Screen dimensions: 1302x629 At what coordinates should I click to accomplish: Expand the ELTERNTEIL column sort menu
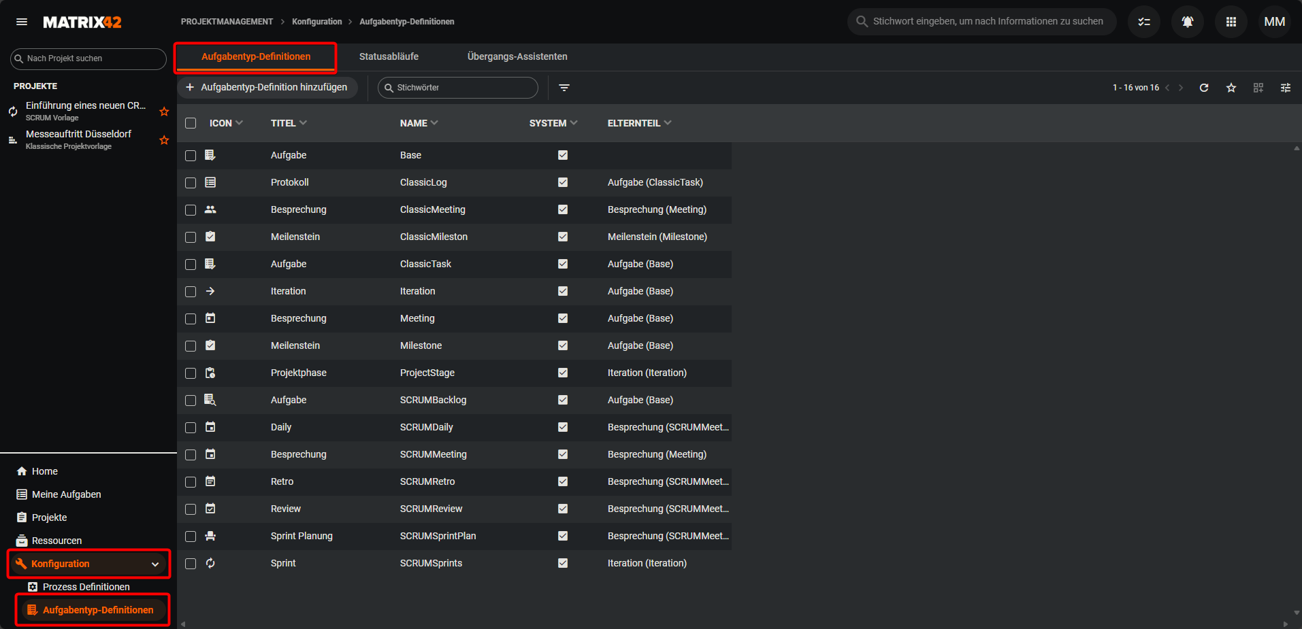(x=668, y=123)
